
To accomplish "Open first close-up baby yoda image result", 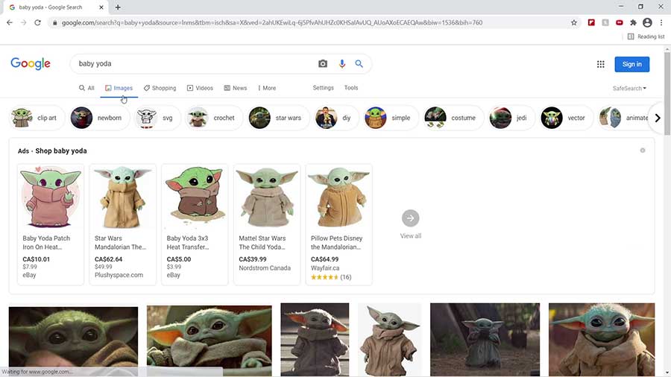I will pyautogui.click(x=73, y=341).
